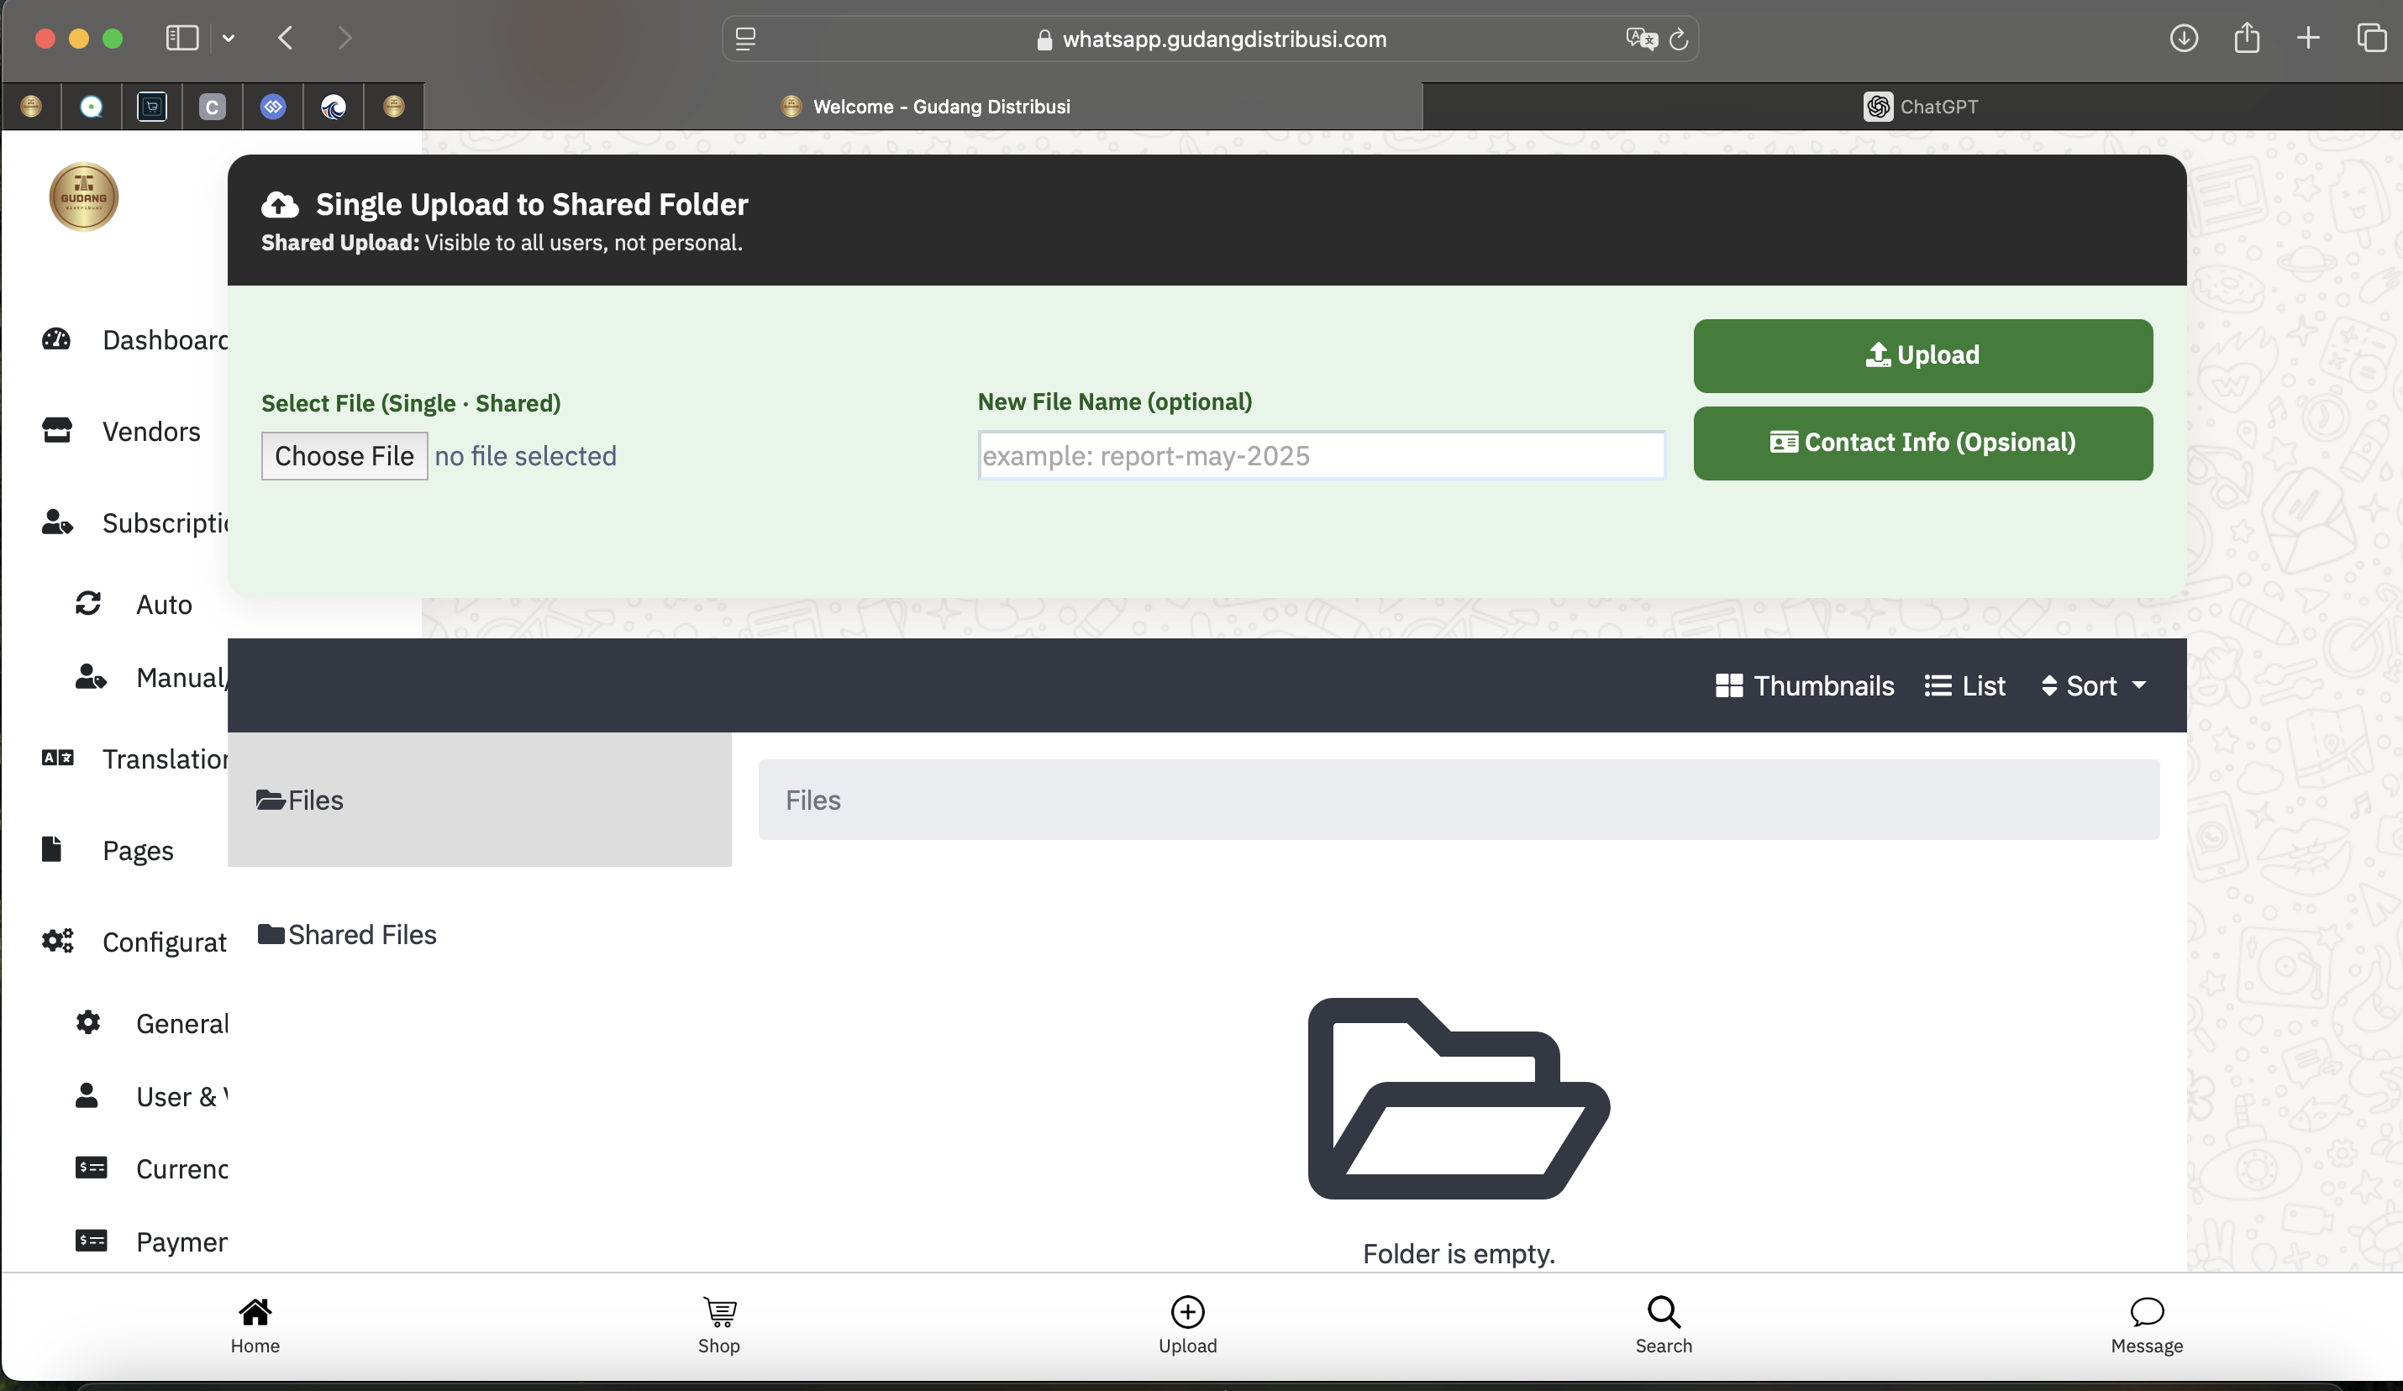Switch to Thumbnails view
The image size is (2403, 1391).
click(1804, 685)
